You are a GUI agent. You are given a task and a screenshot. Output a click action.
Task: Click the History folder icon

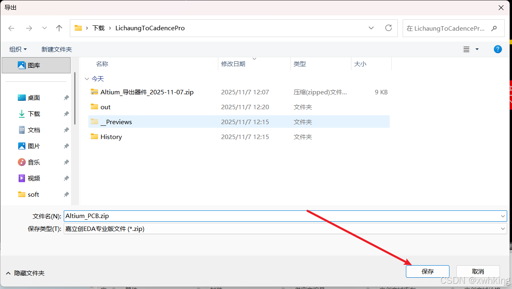(94, 137)
